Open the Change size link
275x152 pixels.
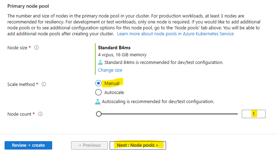tap(110, 70)
